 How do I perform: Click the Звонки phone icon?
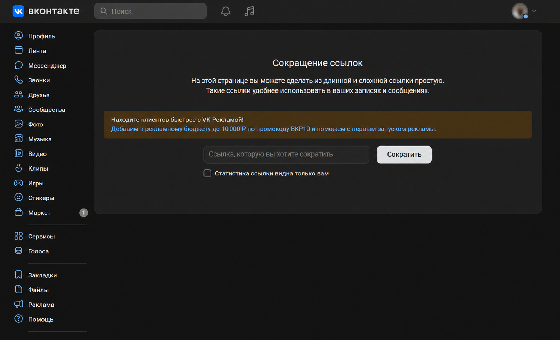(18, 80)
